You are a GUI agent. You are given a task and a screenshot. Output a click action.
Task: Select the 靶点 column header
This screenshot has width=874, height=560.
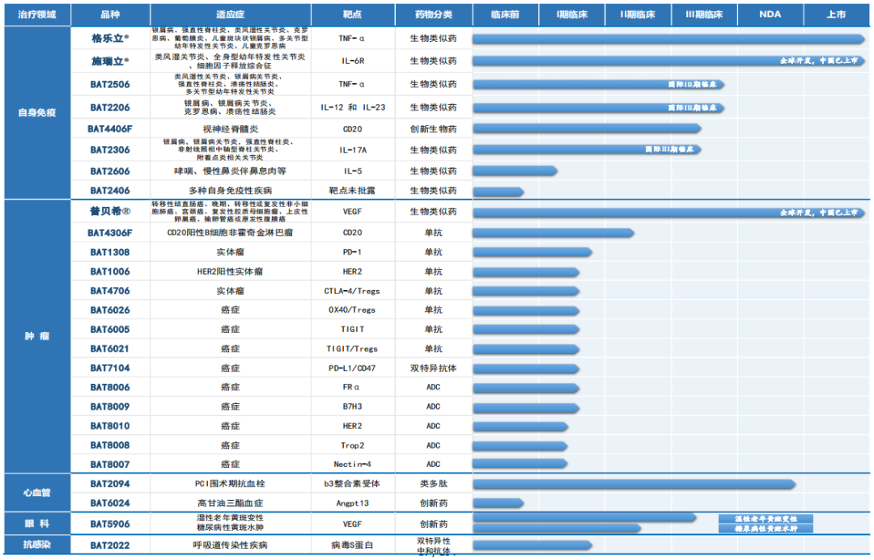click(353, 15)
